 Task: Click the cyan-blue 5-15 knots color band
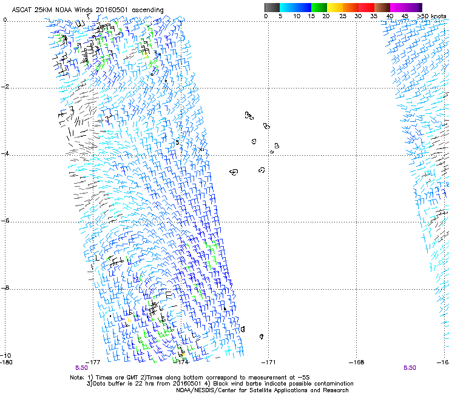click(x=295, y=7)
